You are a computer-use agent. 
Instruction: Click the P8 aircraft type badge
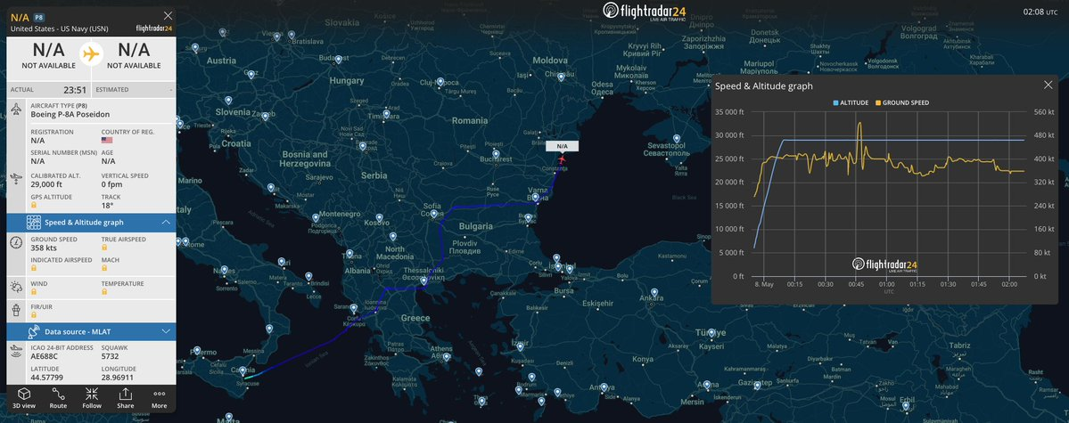tap(39, 17)
